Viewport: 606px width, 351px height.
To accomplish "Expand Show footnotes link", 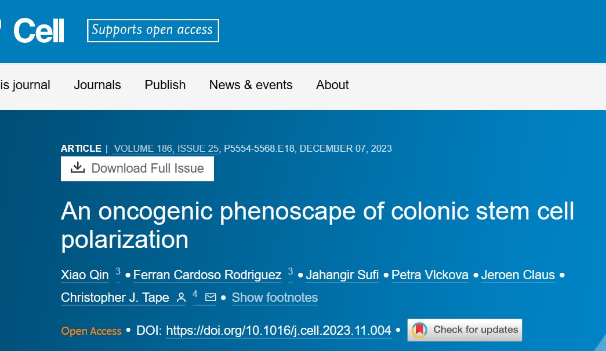I will click(275, 297).
